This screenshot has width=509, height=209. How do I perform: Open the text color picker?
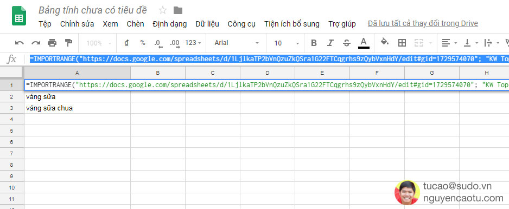[x=364, y=43]
